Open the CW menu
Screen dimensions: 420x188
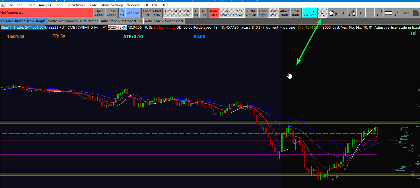pos(155,5)
